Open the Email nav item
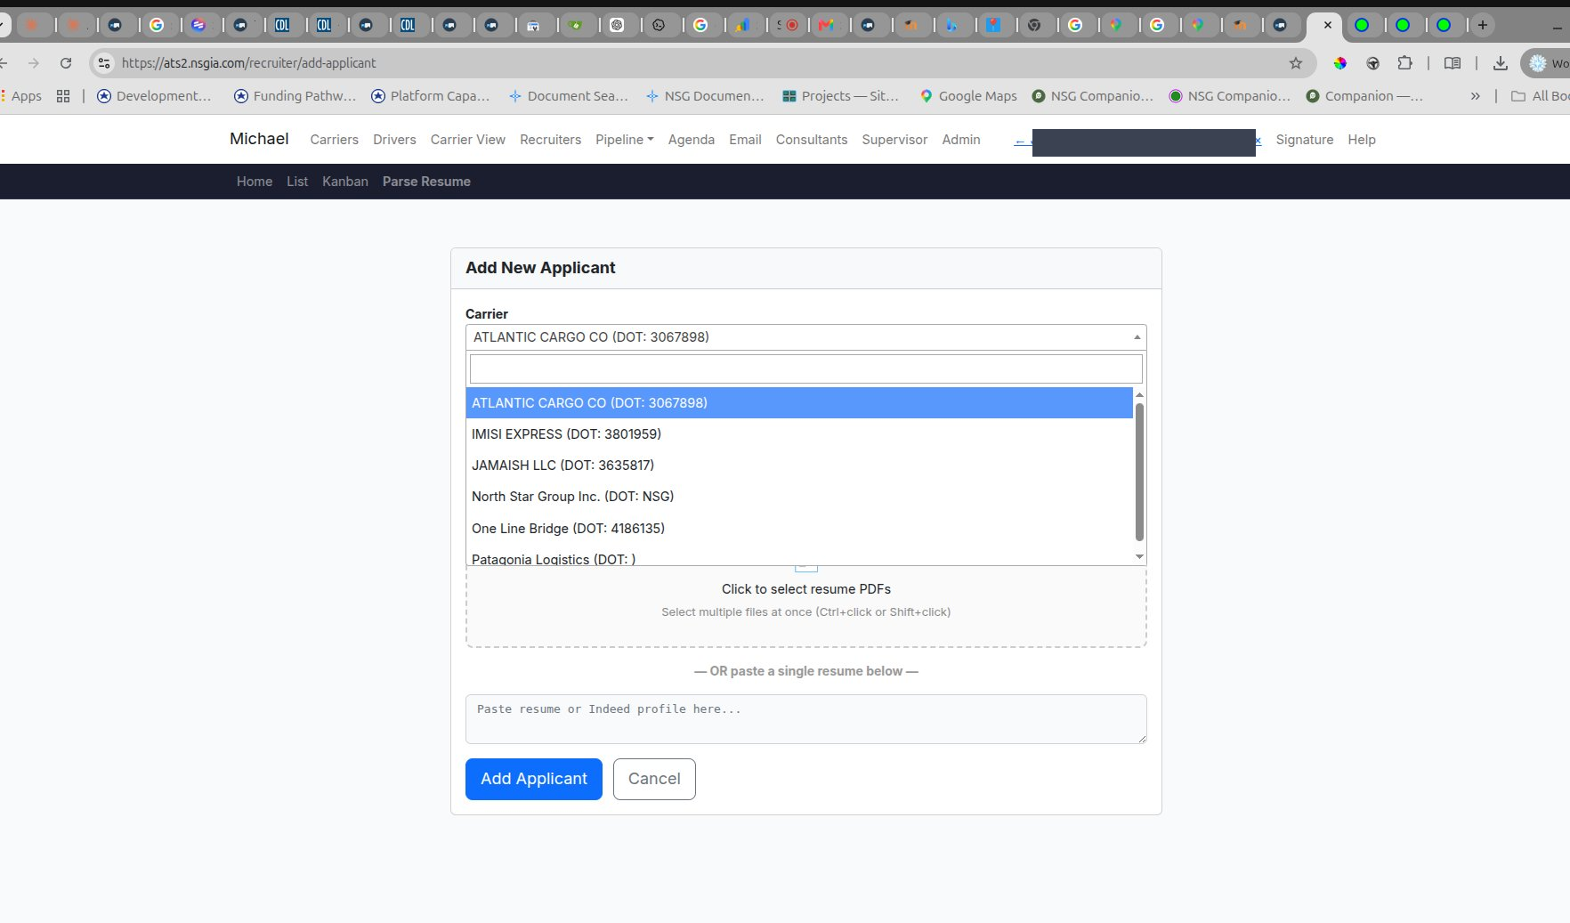Screen dimensions: 1570x923 [745, 140]
